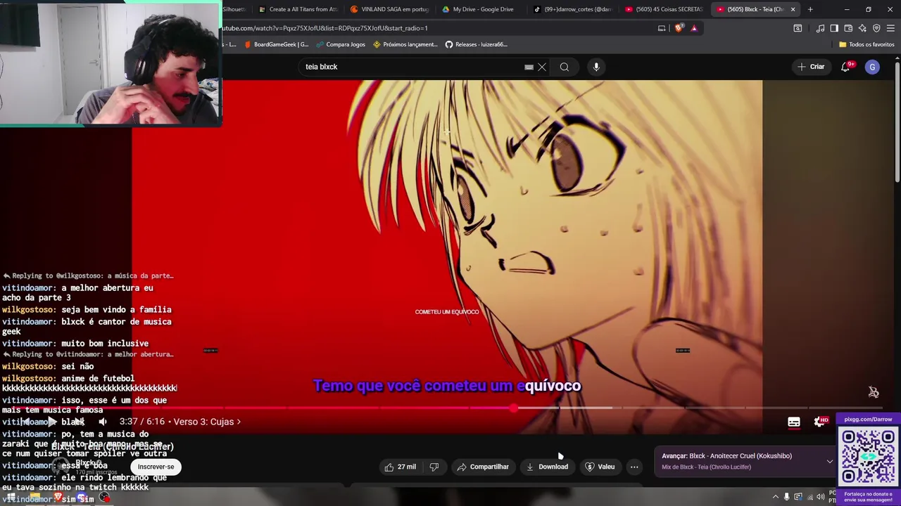The image size is (901, 506).
Task: Open 'Releases - luizera66' GitHub bookmark
Action: (476, 44)
